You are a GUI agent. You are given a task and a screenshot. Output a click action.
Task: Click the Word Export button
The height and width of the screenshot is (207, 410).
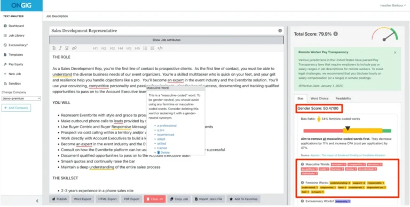click(x=82, y=199)
